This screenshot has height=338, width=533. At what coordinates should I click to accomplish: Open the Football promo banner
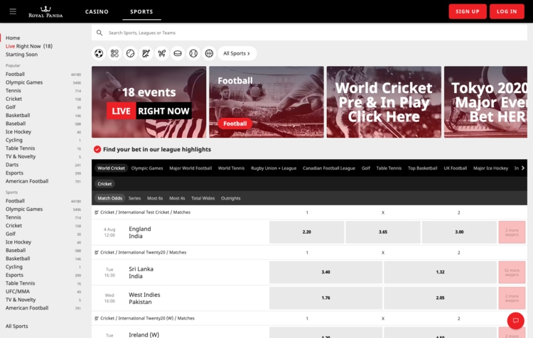pyautogui.click(x=266, y=102)
